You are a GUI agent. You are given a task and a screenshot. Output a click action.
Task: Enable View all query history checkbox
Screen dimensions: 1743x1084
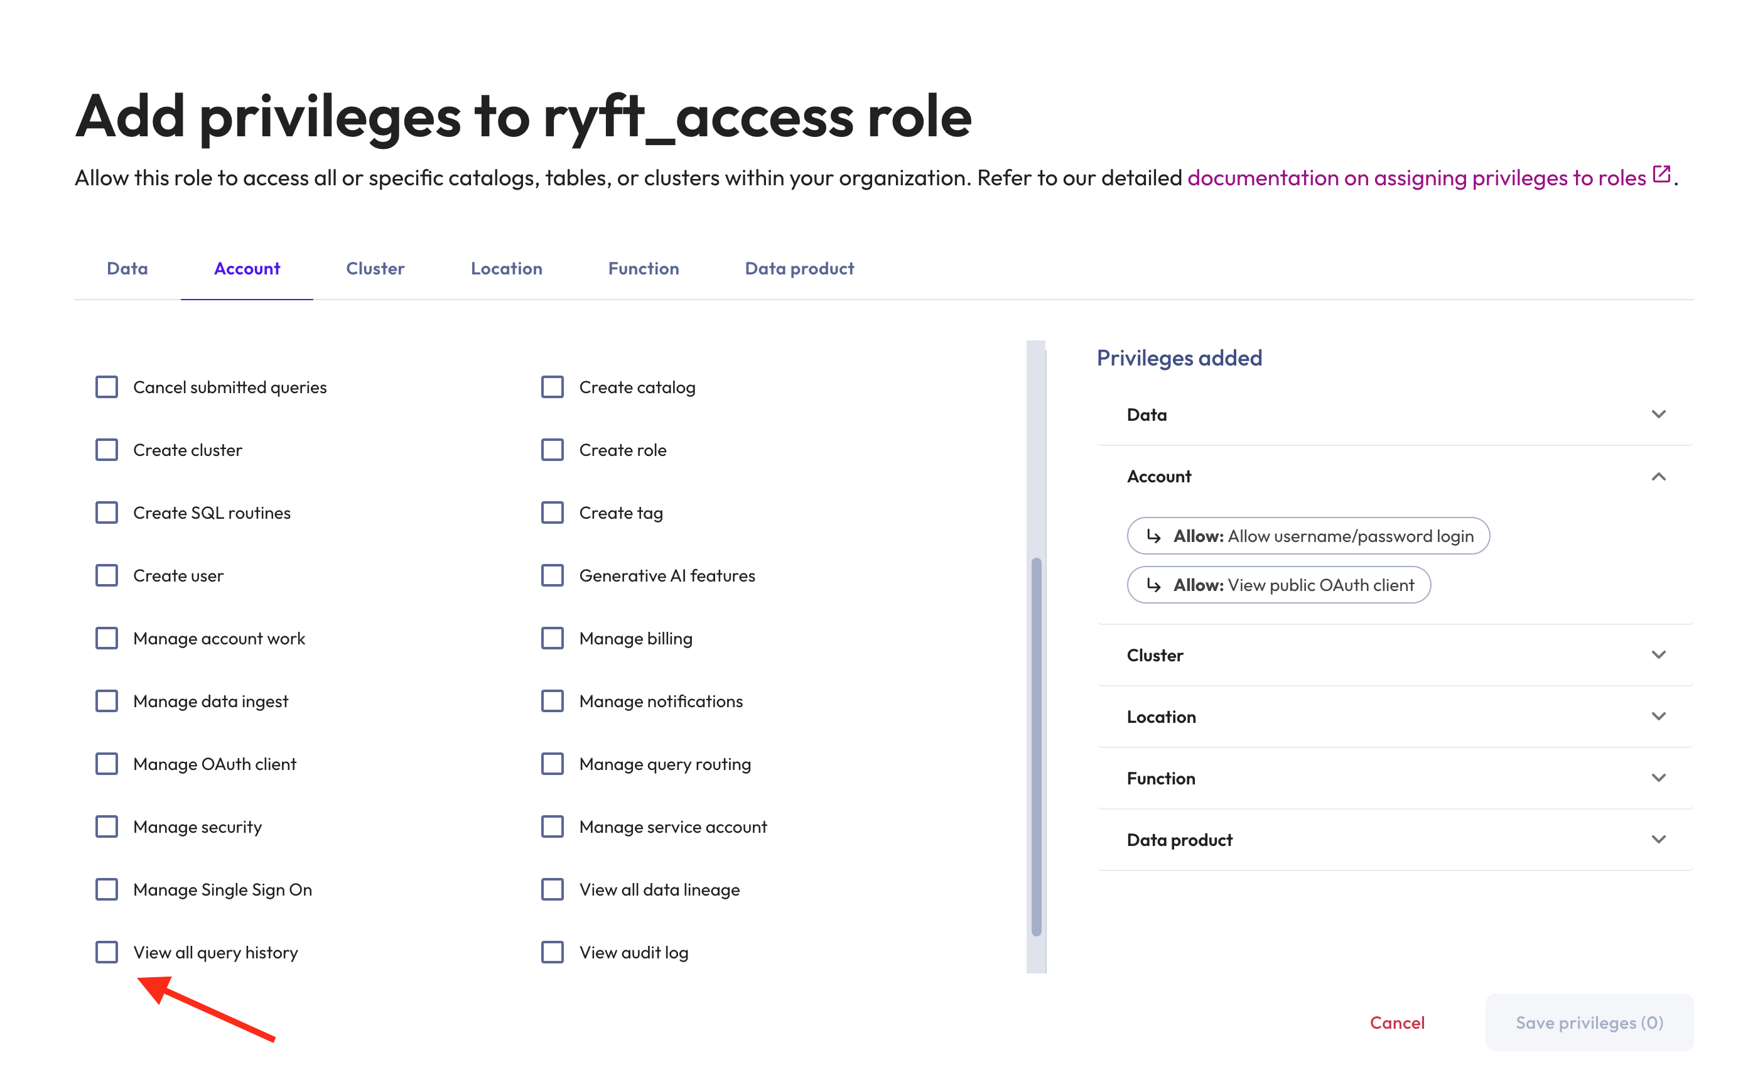107,952
